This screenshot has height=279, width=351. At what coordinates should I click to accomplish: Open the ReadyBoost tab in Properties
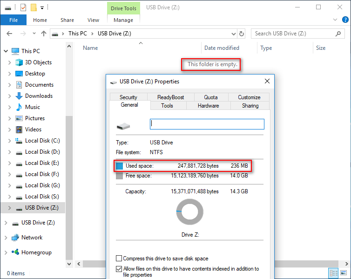(170, 97)
